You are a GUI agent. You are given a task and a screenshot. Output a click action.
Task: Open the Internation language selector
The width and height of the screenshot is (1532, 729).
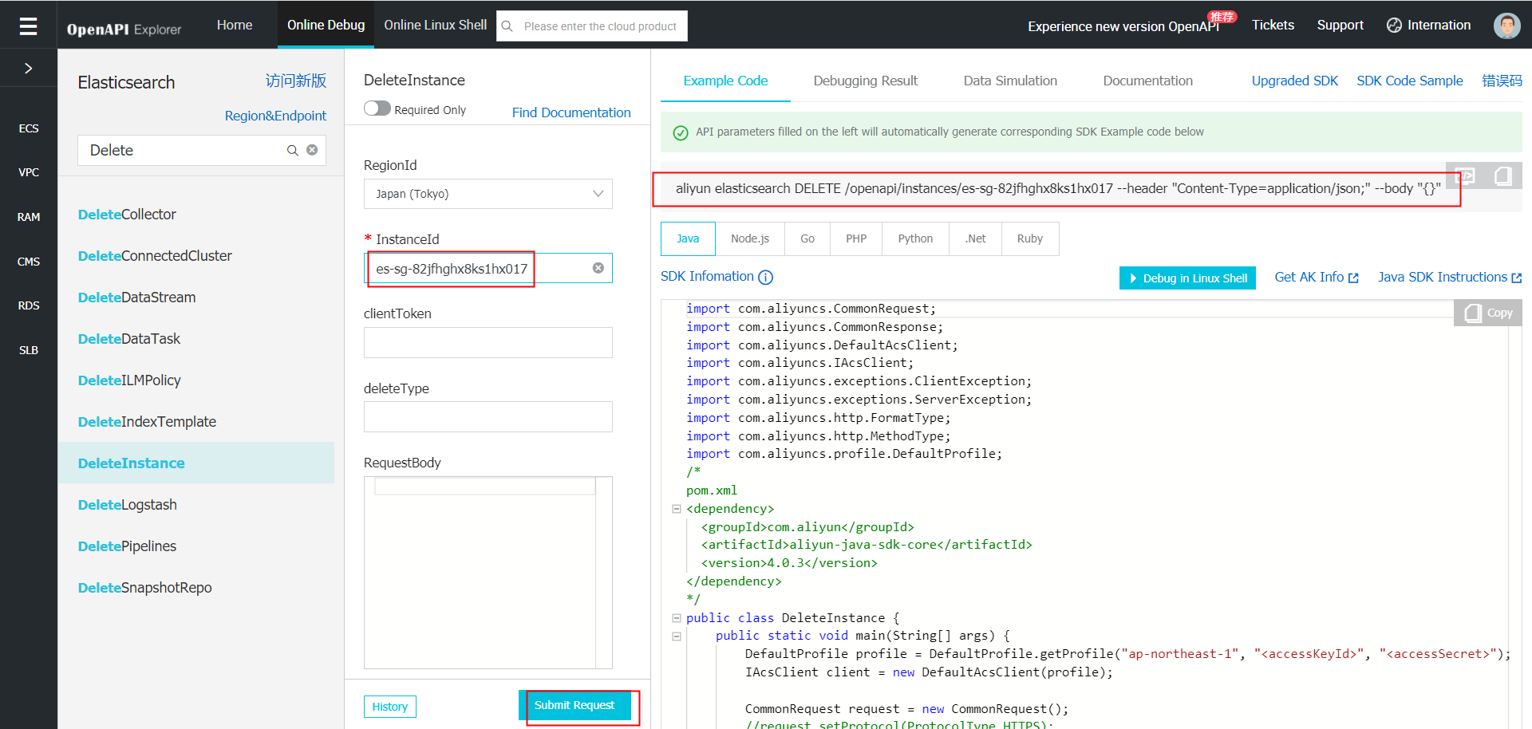click(1429, 26)
